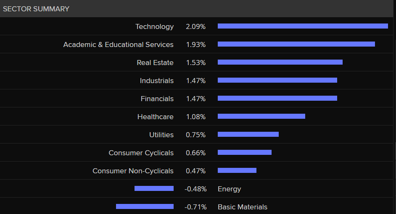Select Academic & Educational Services sector
396x214 pixels.
tap(118, 44)
